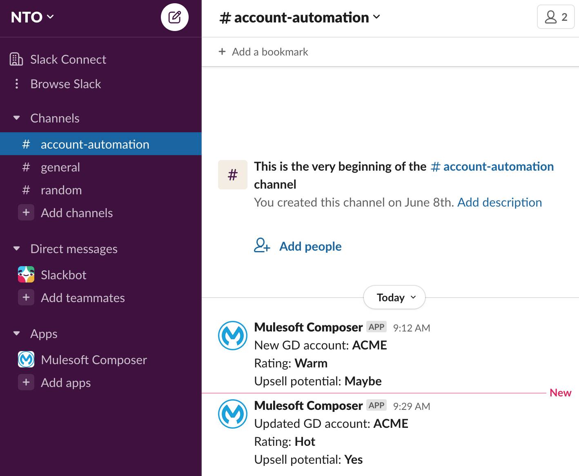579x476 pixels.
Task: Click the 'Upsell potential: Maybe' line
Action: [x=318, y=381]
